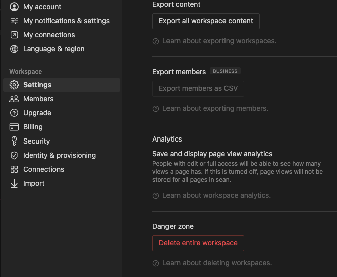Click the notifications sliders icon
Screen dimensions: 337x277
[x=14, y=21]
